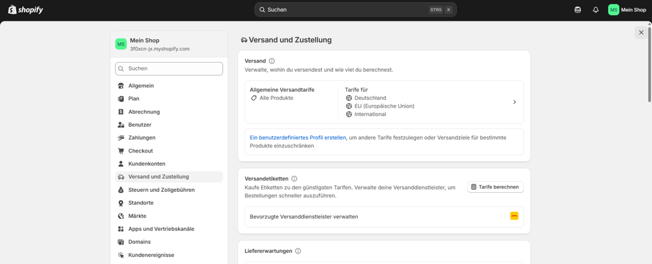This screenshot has width=652, height=264.
Task: Click Ein benutzerdefiniertes Profil erstellen link
Action: click(298, 138)
